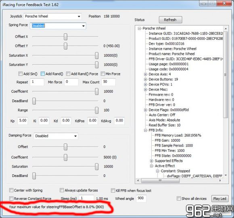Enable Always update forces
This screenshot has width=234, height=218.
(x=61, y=190)
